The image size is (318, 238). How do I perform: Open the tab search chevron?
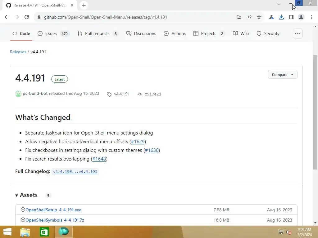click(x=279, y=4)
